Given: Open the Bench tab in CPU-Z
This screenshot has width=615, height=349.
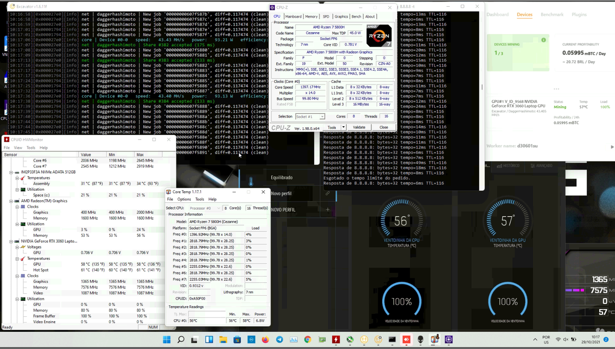Looking at the screenshot, I should coord(356,16).
